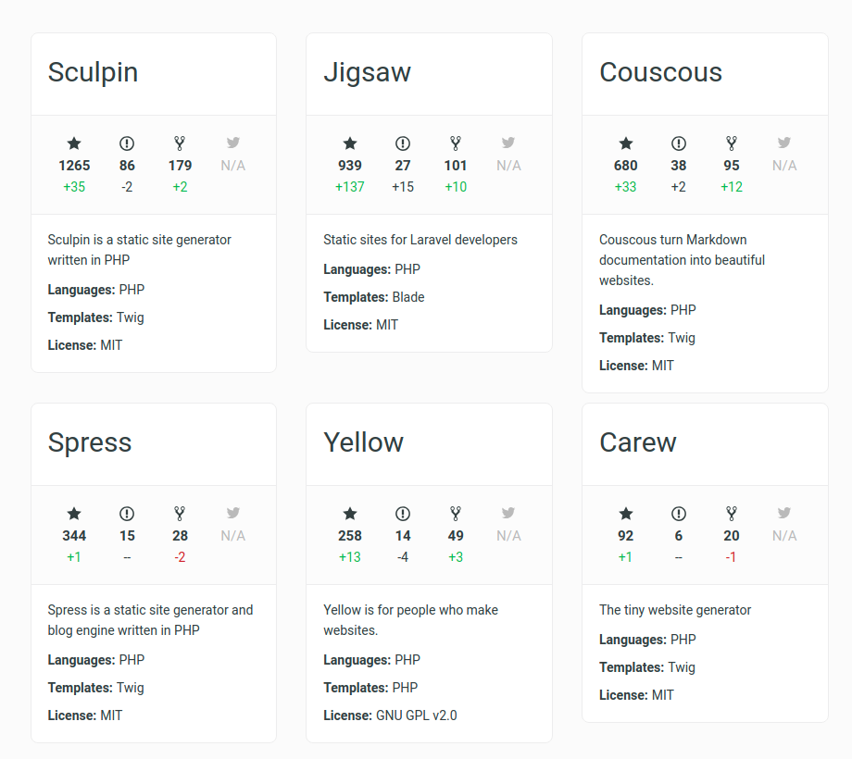Click the star icon on Couscous card

tap(626, 143)
